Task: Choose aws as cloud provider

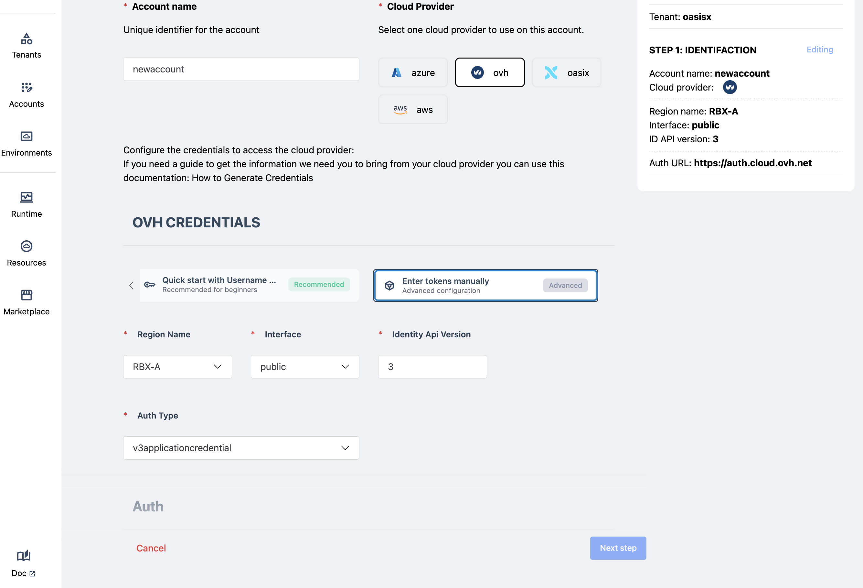Action: point(413,110)
